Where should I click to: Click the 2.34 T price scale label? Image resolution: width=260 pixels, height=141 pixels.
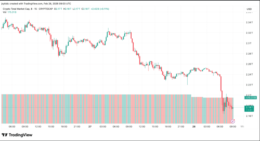[x=249, y=22]
